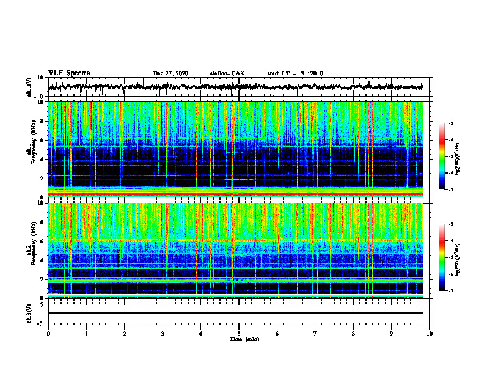
Task: Click the ch.2 spectrogram panel
Action: point(235,251)
